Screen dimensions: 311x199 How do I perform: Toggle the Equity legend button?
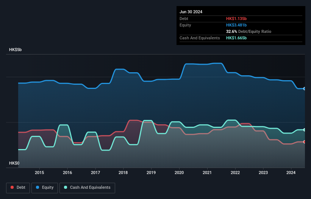tap(45, 188)
